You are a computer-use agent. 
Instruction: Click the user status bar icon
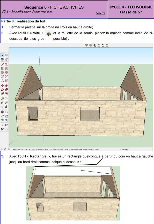coord(9,149)
